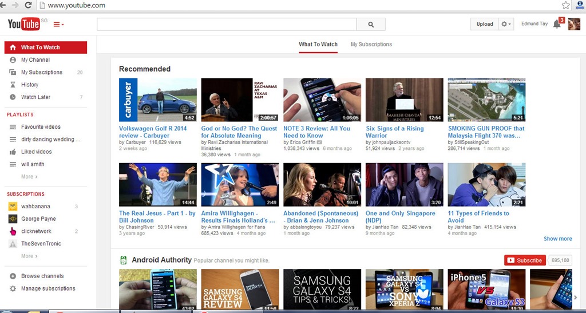This screenshot has height=313, width=586.
Task: Expand More under Playlists
Action: click(x=29, y=177)
